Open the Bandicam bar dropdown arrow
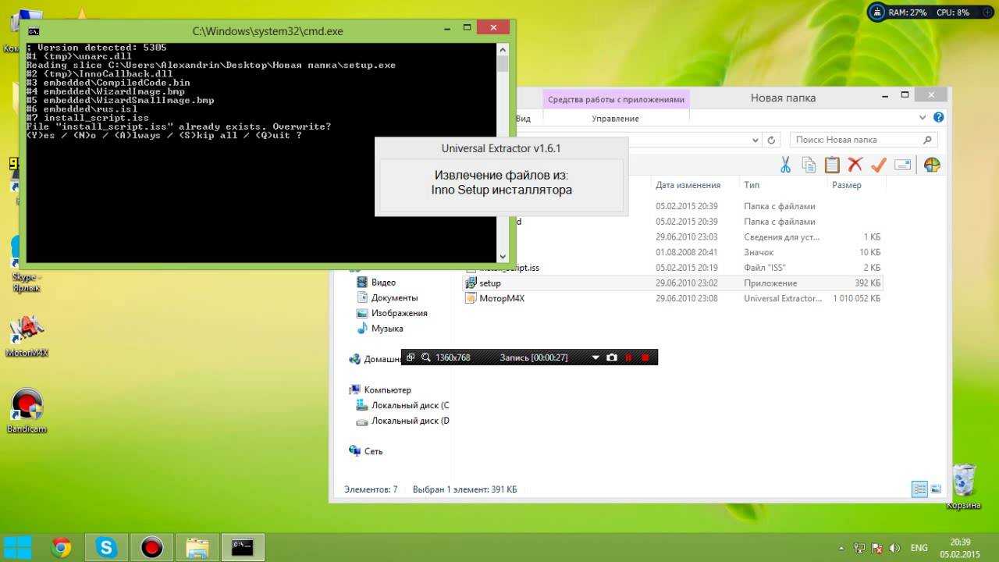Image resolution: width=999 pixels, height=562 pixels. click(595, 357)
